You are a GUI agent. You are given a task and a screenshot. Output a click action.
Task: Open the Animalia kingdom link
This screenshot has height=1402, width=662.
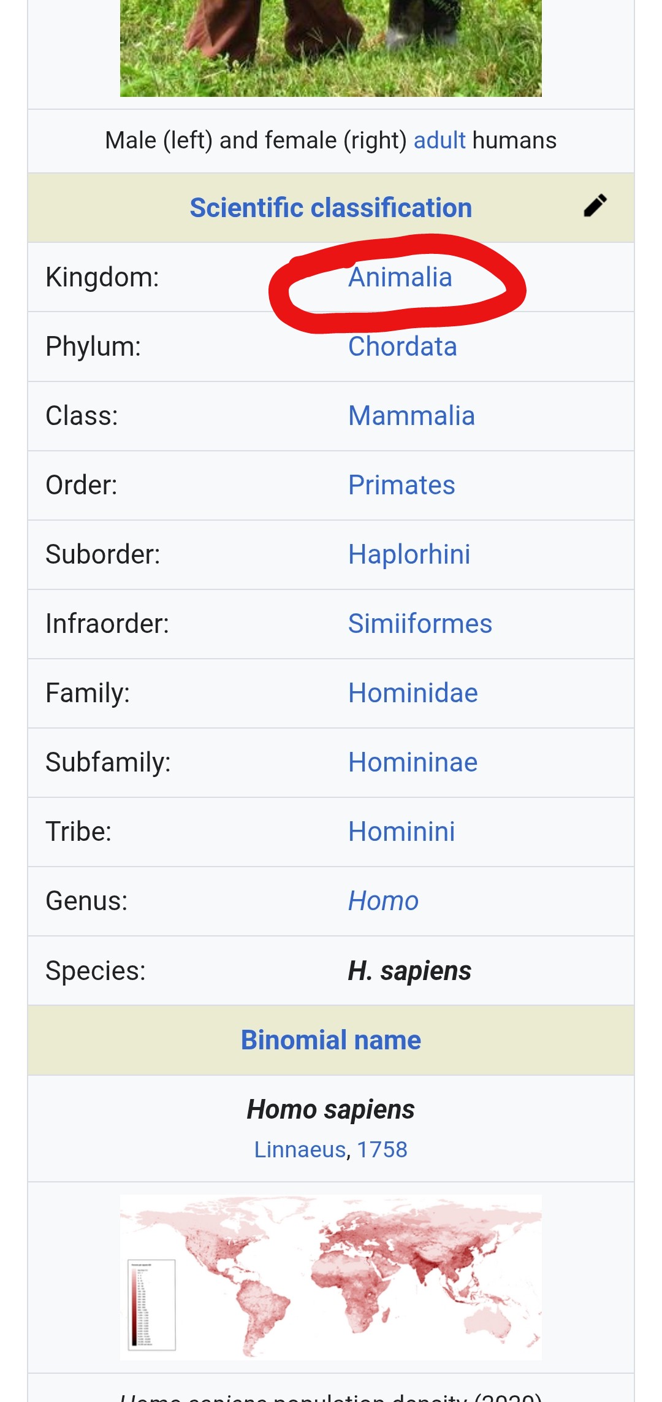point(400,277)
